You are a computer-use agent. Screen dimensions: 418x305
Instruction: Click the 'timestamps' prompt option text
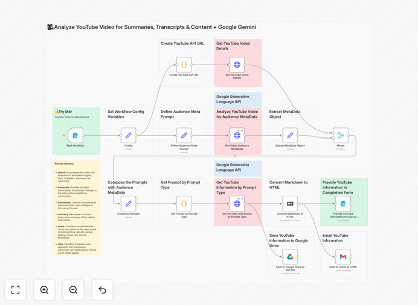click(77, 205)
